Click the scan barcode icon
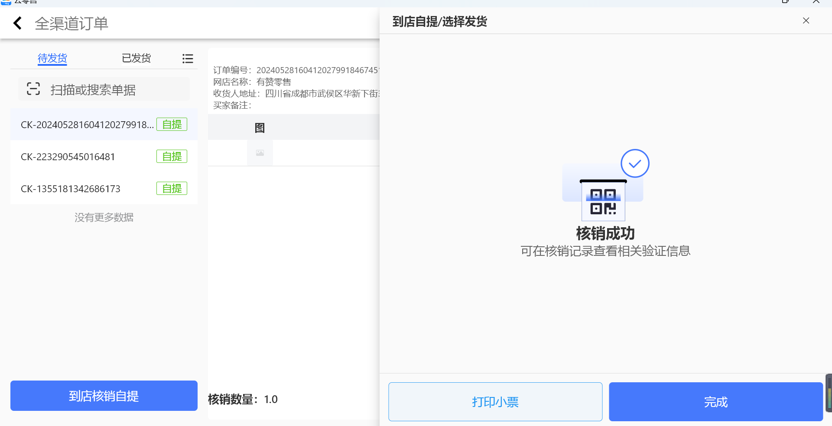The width and height of the screenshot is (832, 426). tap(33, 89)
